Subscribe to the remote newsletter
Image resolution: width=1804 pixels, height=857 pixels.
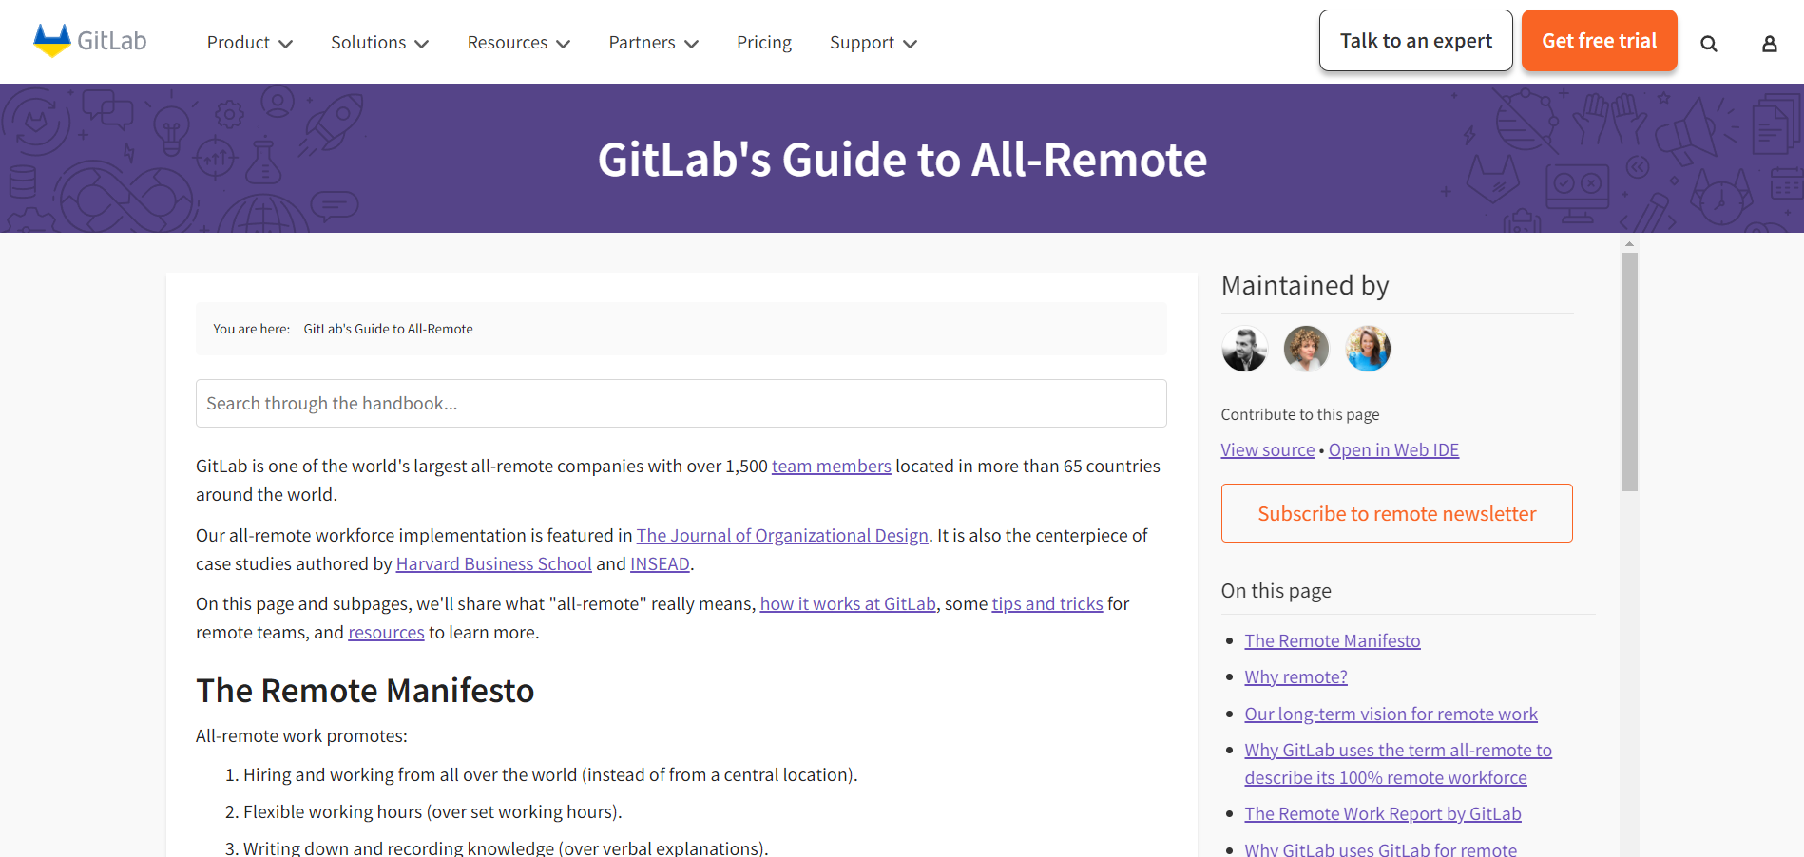(1396, 513)
